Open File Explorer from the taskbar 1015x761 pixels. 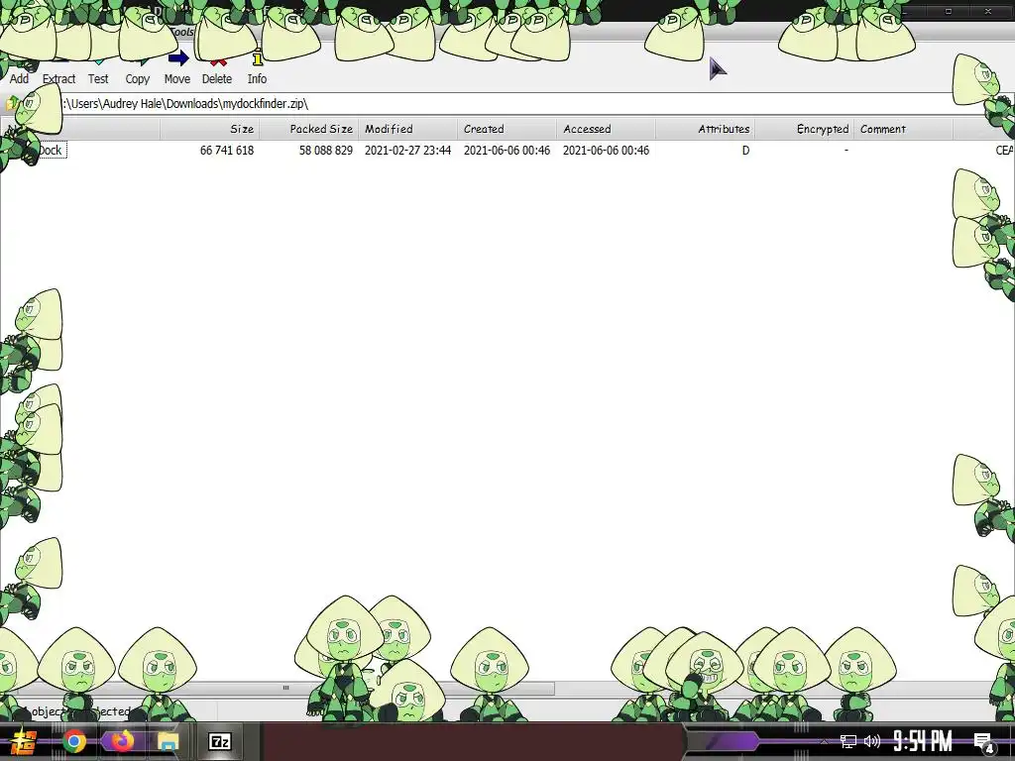pos(169,741)
